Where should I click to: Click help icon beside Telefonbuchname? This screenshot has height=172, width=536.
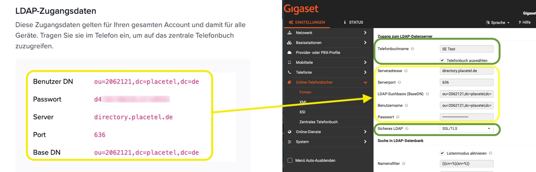(x=412, y=49)
